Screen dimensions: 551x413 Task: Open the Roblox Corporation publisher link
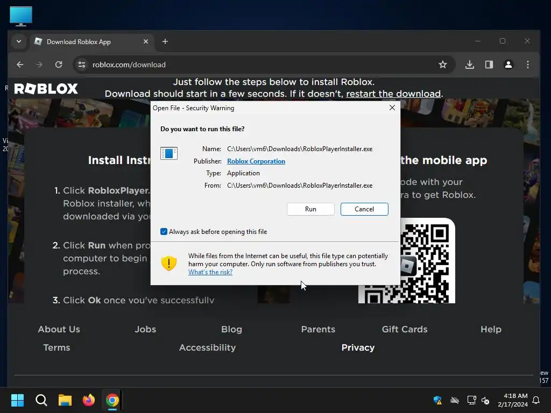coord(256,161)
